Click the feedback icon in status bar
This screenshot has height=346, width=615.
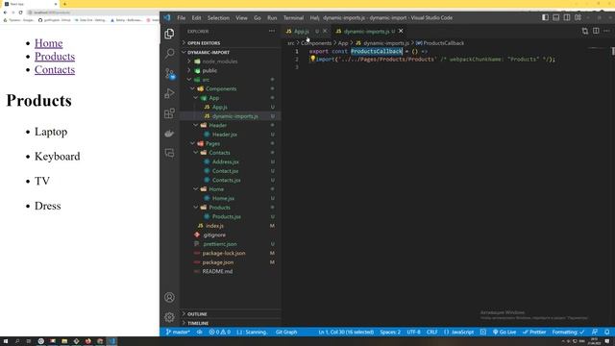point(595,332)
